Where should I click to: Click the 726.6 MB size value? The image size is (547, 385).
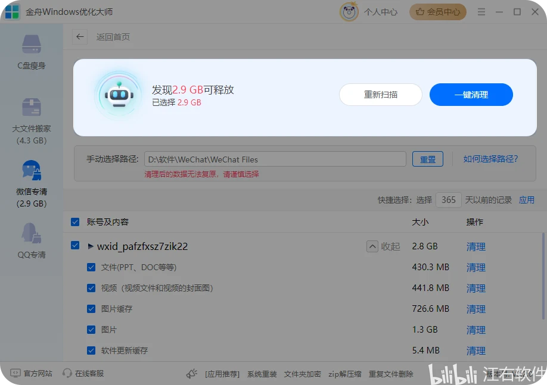tap(430, 309)
